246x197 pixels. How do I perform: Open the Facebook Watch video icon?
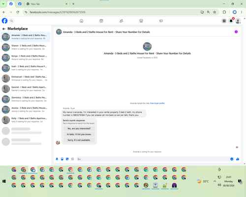pyautogui.click(x=101, y=21)
